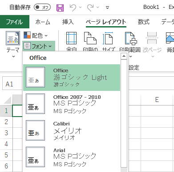Click the サイズ paper size icon
This screenshot has width=174, height=172.
point(108,38)
